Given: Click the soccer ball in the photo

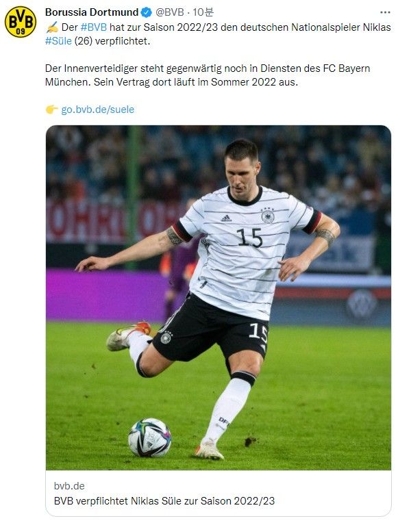Looking at the screenshot, I should point(149,437).
